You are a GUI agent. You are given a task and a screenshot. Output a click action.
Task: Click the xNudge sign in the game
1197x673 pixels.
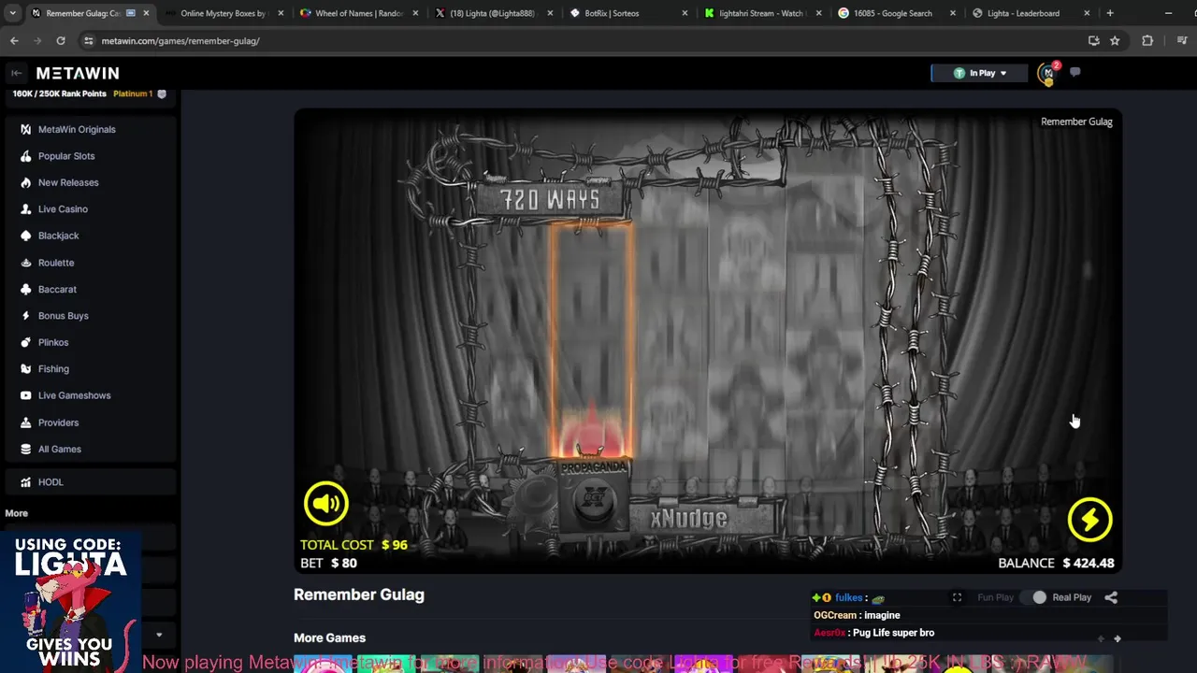click(x=688, y=519)
